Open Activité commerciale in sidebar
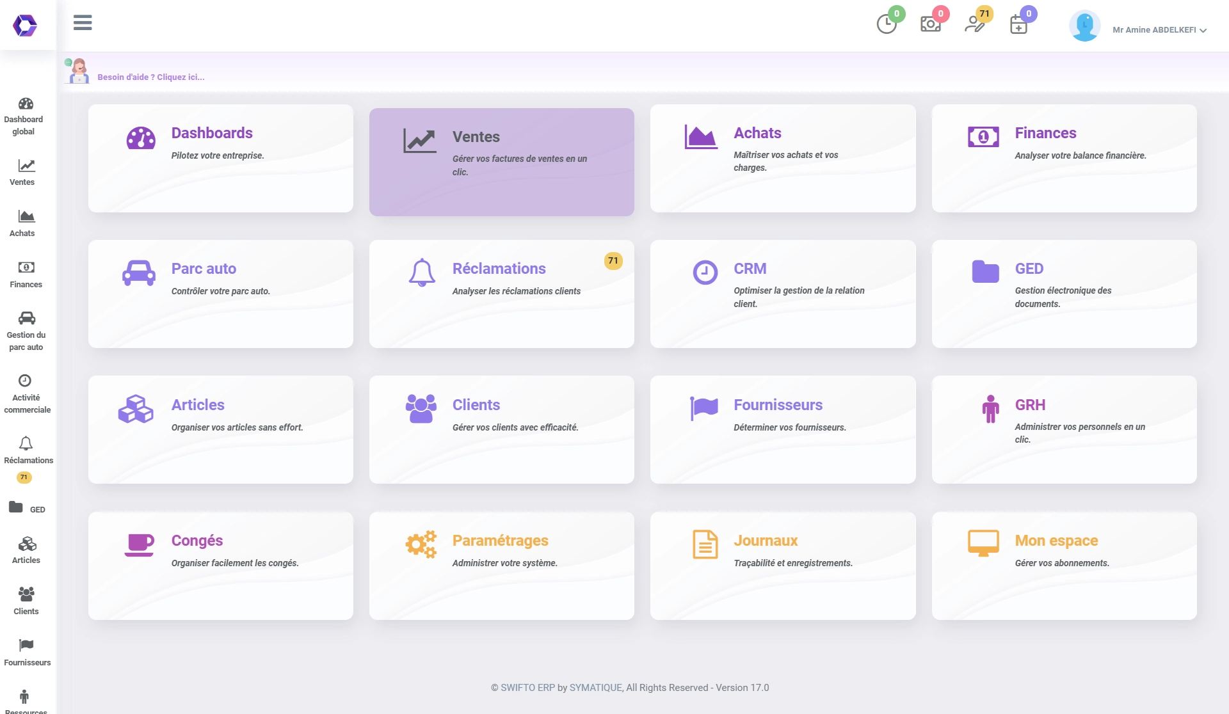This screenshot has height=714, width=1229. 26,394
